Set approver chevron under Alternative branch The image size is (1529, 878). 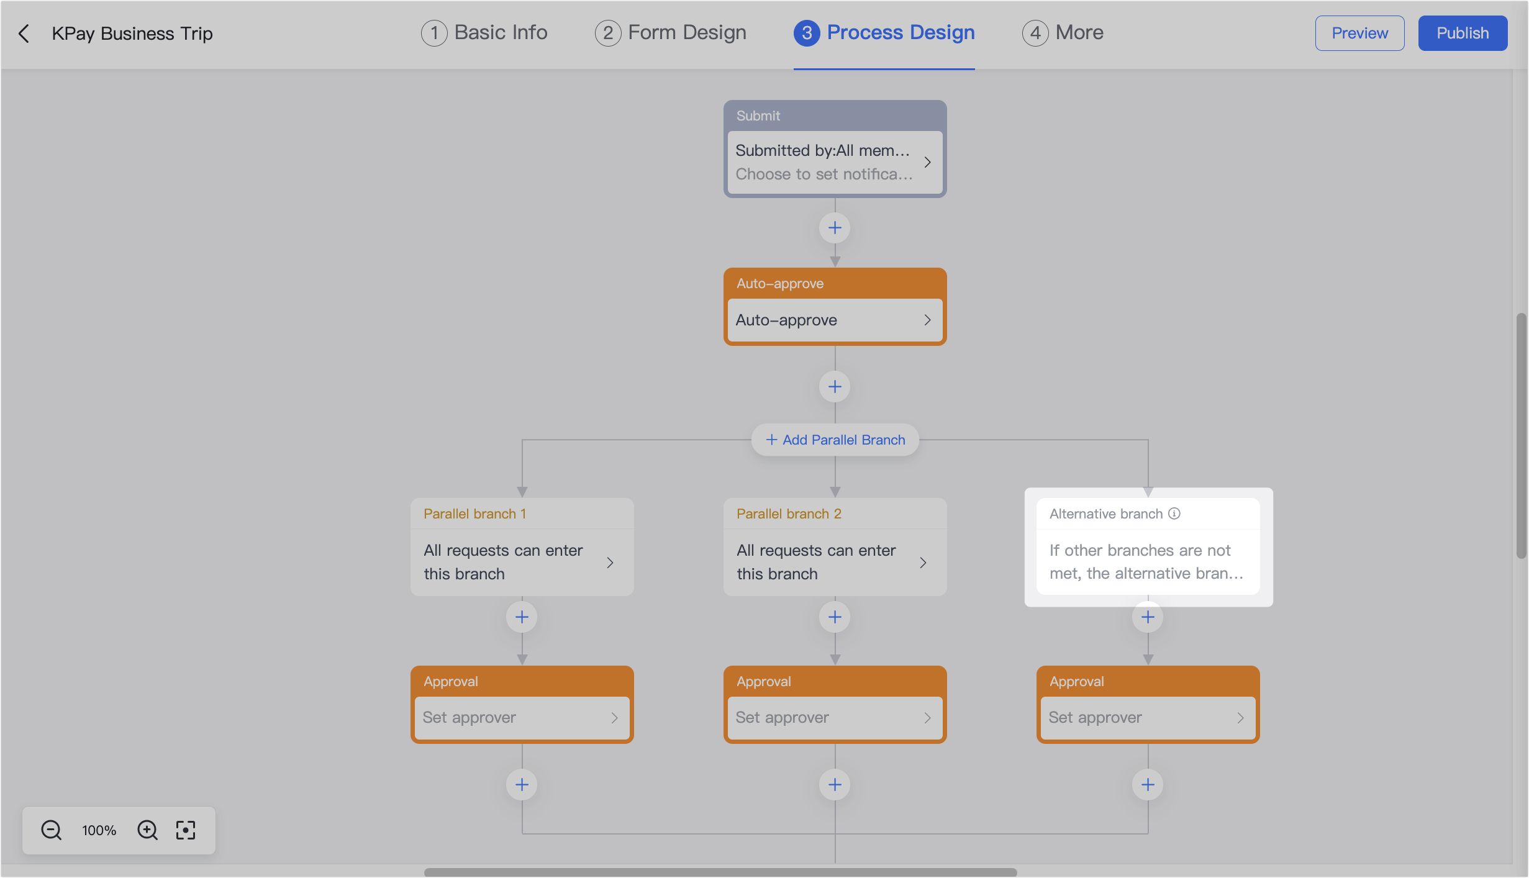(1240, 718)
